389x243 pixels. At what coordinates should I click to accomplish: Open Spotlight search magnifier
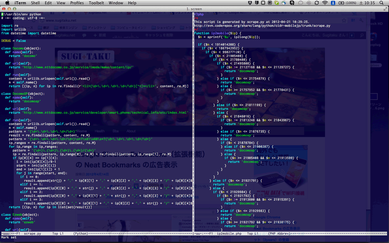[381, 3]
